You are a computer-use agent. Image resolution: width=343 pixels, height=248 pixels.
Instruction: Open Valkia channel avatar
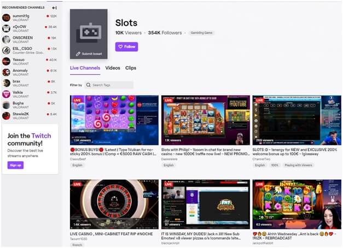pyautogui.click(x=6, y=94)
